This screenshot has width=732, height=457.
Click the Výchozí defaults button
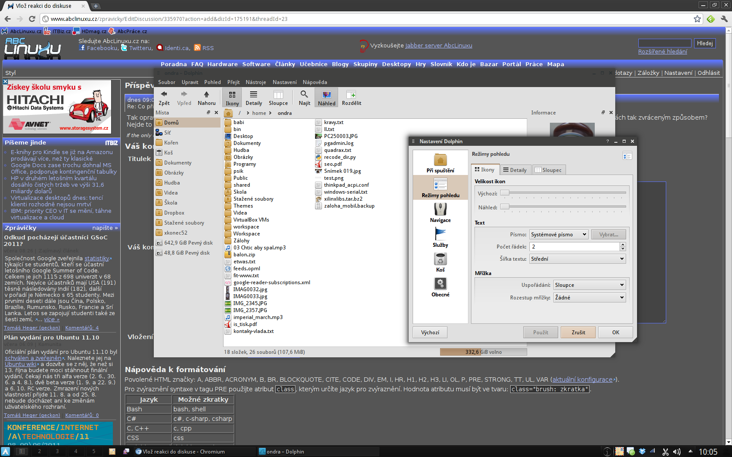pyautogui.click(x=430, y=333)
